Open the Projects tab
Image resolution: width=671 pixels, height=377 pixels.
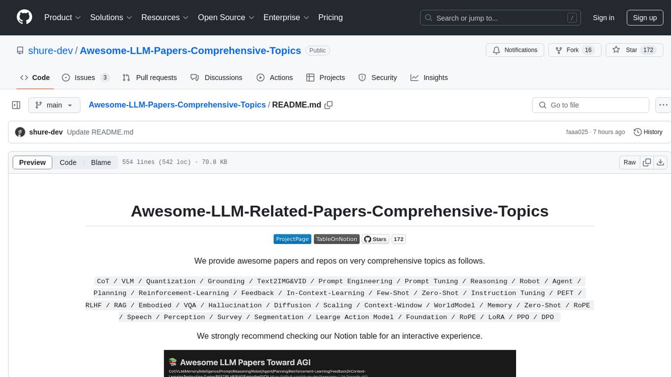(326, 77)
